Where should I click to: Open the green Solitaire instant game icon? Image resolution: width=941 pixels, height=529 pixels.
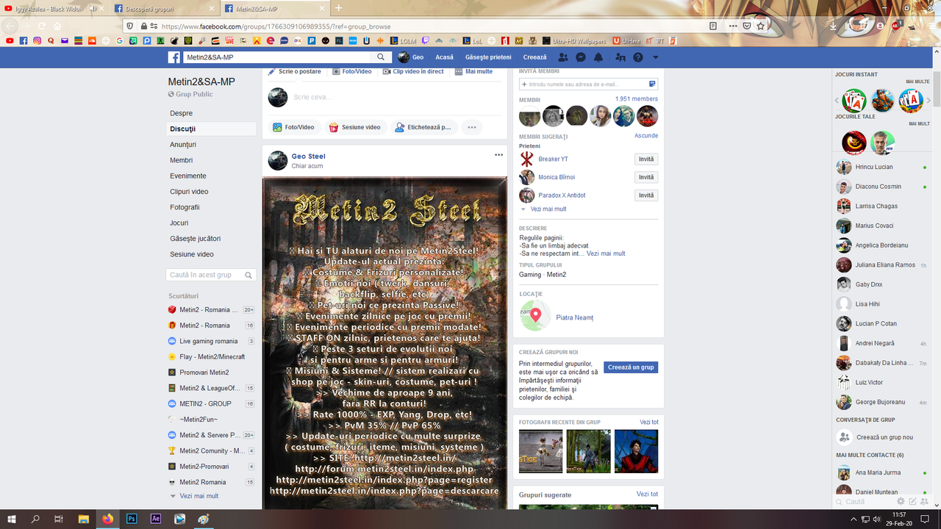point(854,101)
